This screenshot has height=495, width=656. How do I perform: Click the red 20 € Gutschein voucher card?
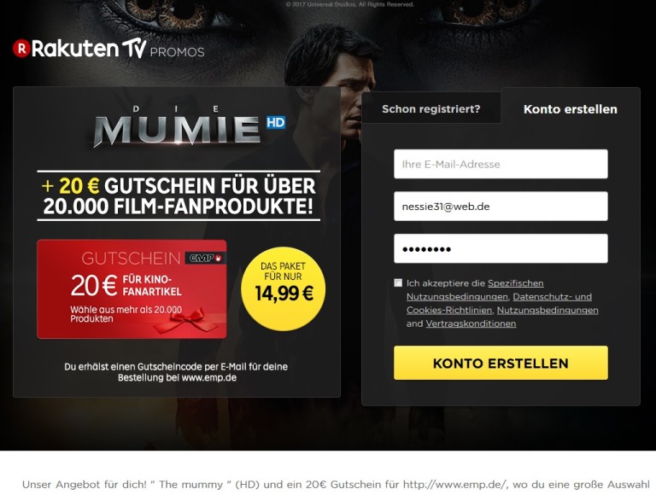tap(132, 288)
